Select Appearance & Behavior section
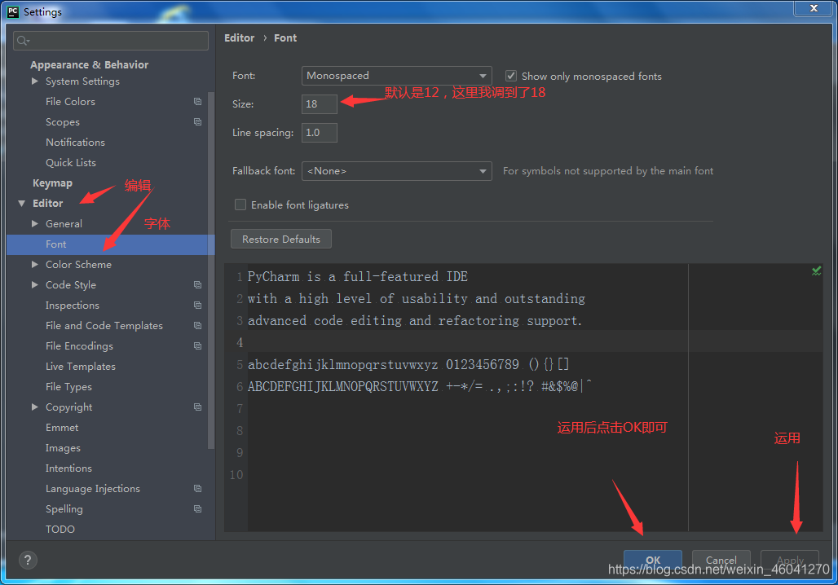Screen dimensions: 838x585 tap(89, 64)
